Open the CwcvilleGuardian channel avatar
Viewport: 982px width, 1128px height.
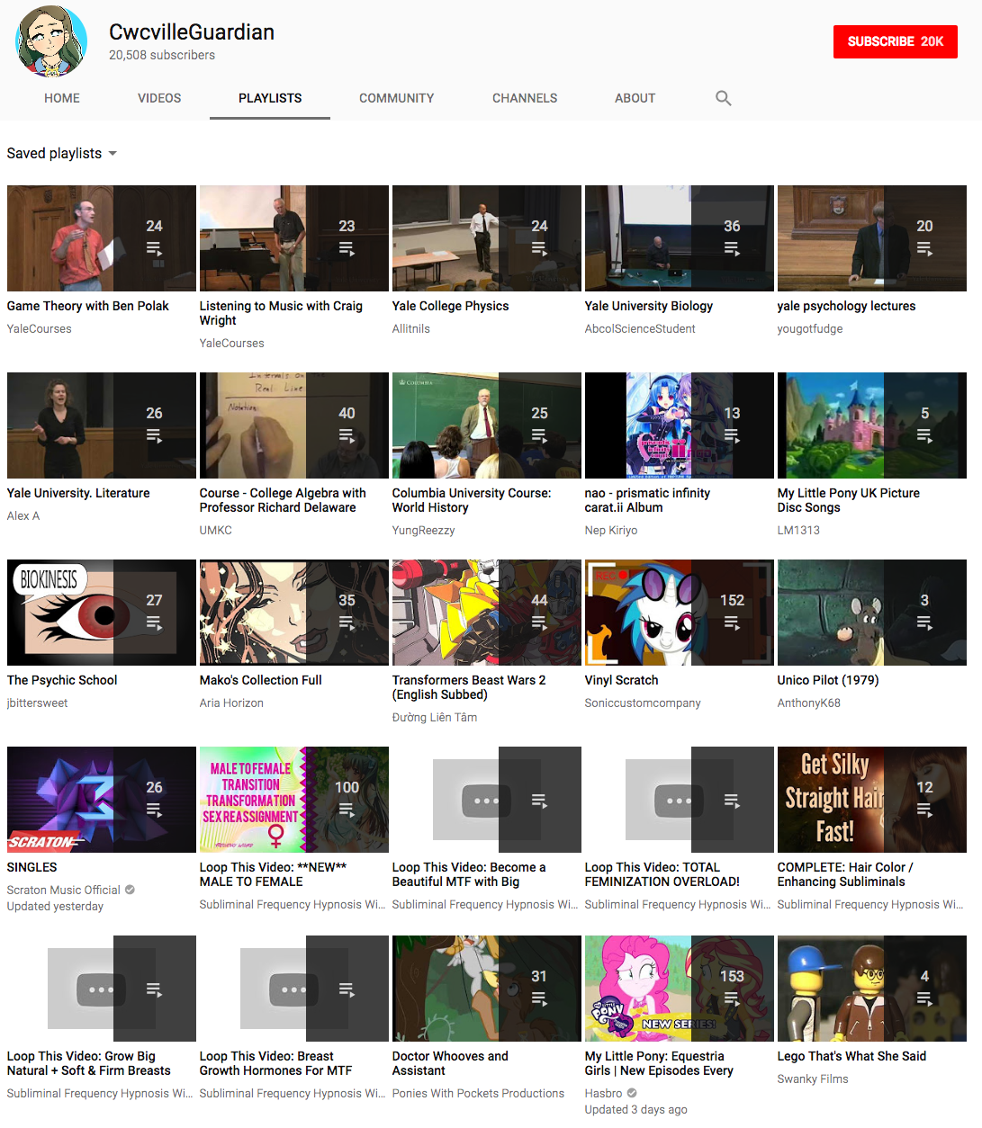(x=50, y=41)
